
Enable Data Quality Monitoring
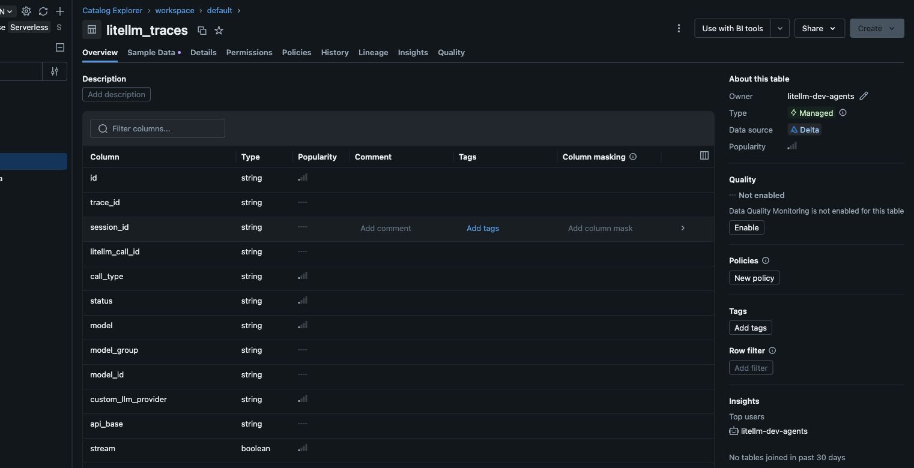[746, 227]
